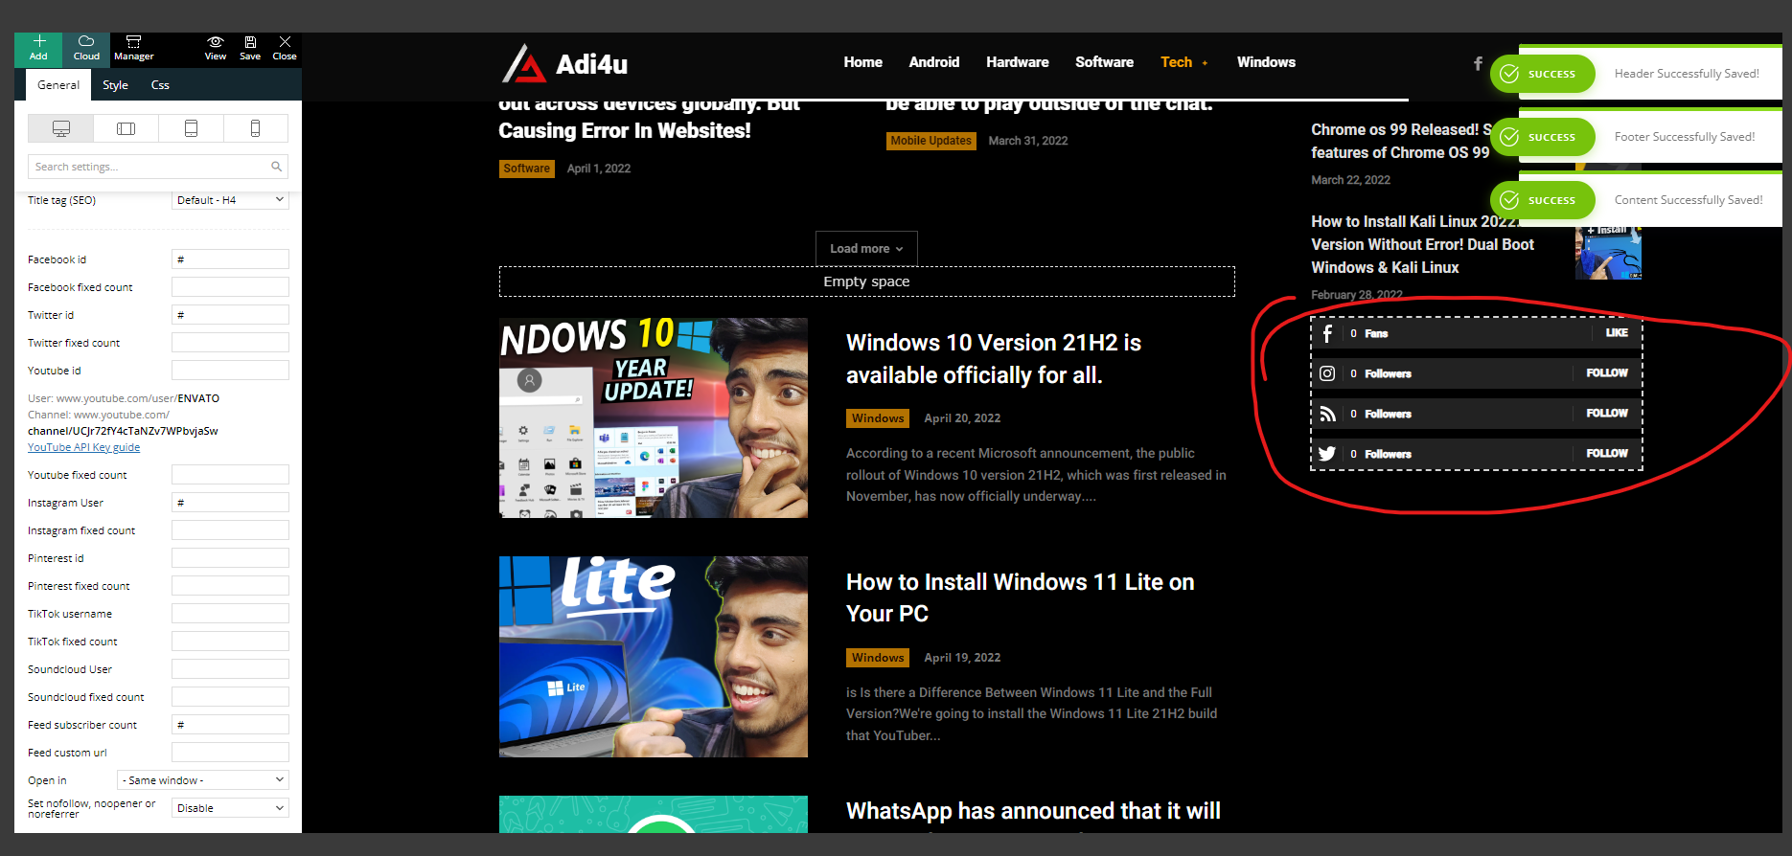Open the 'Open in' window dropdown
The image size is (1792, 856).
203,780
